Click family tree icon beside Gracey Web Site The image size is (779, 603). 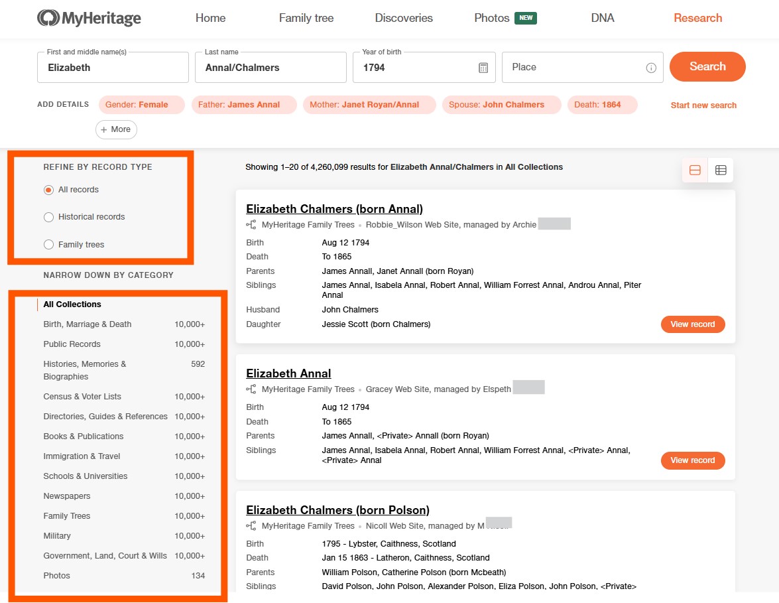(251, 389)
